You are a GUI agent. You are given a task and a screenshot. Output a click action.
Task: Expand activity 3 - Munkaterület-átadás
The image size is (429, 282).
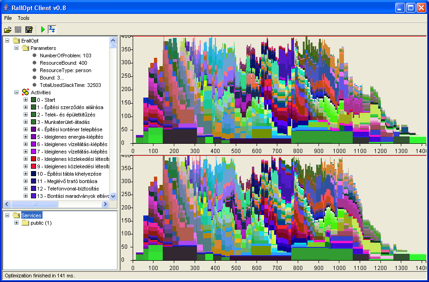(26, 122)
